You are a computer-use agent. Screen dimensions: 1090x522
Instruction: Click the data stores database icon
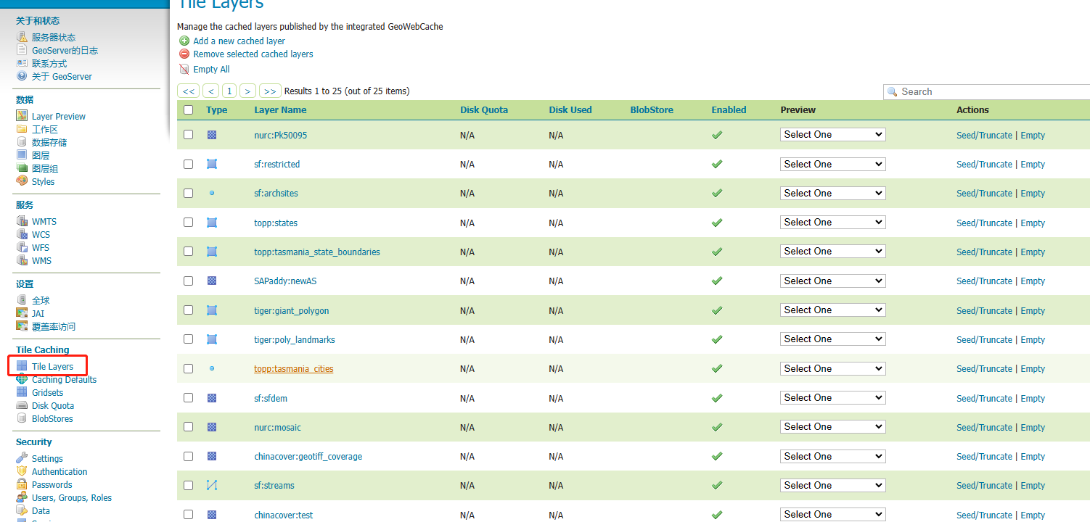click(22, 142)
